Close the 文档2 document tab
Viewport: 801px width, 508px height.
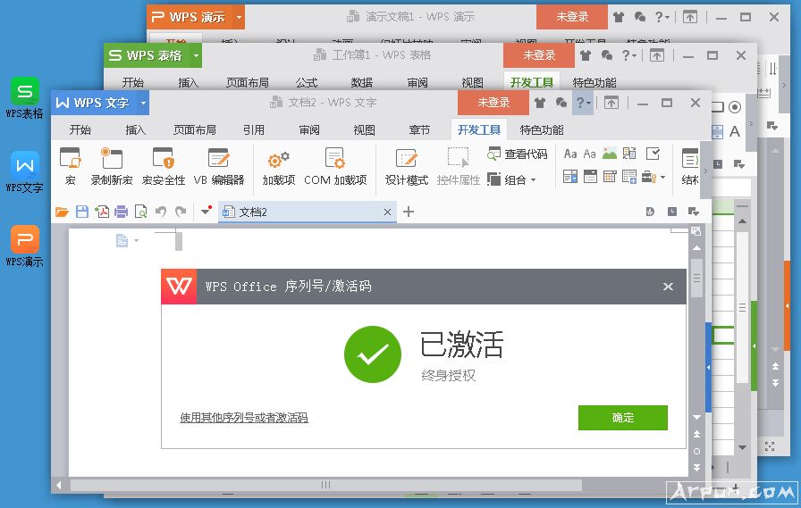coord(387,212)
